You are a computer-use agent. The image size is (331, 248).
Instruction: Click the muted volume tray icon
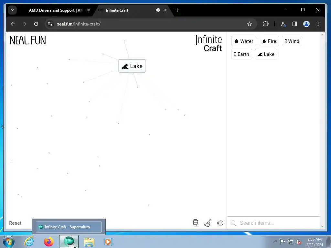point(298,242)
